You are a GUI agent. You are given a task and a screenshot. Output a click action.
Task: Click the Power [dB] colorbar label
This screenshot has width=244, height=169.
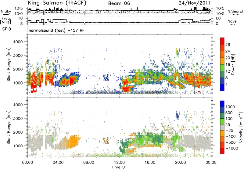[233, 64]
